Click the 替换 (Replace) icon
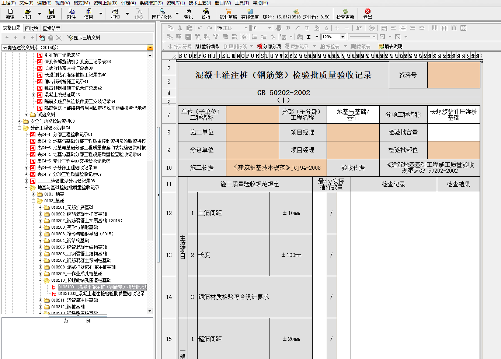Image resolution: width=501 pixels, height=359 pixels. 206,14
